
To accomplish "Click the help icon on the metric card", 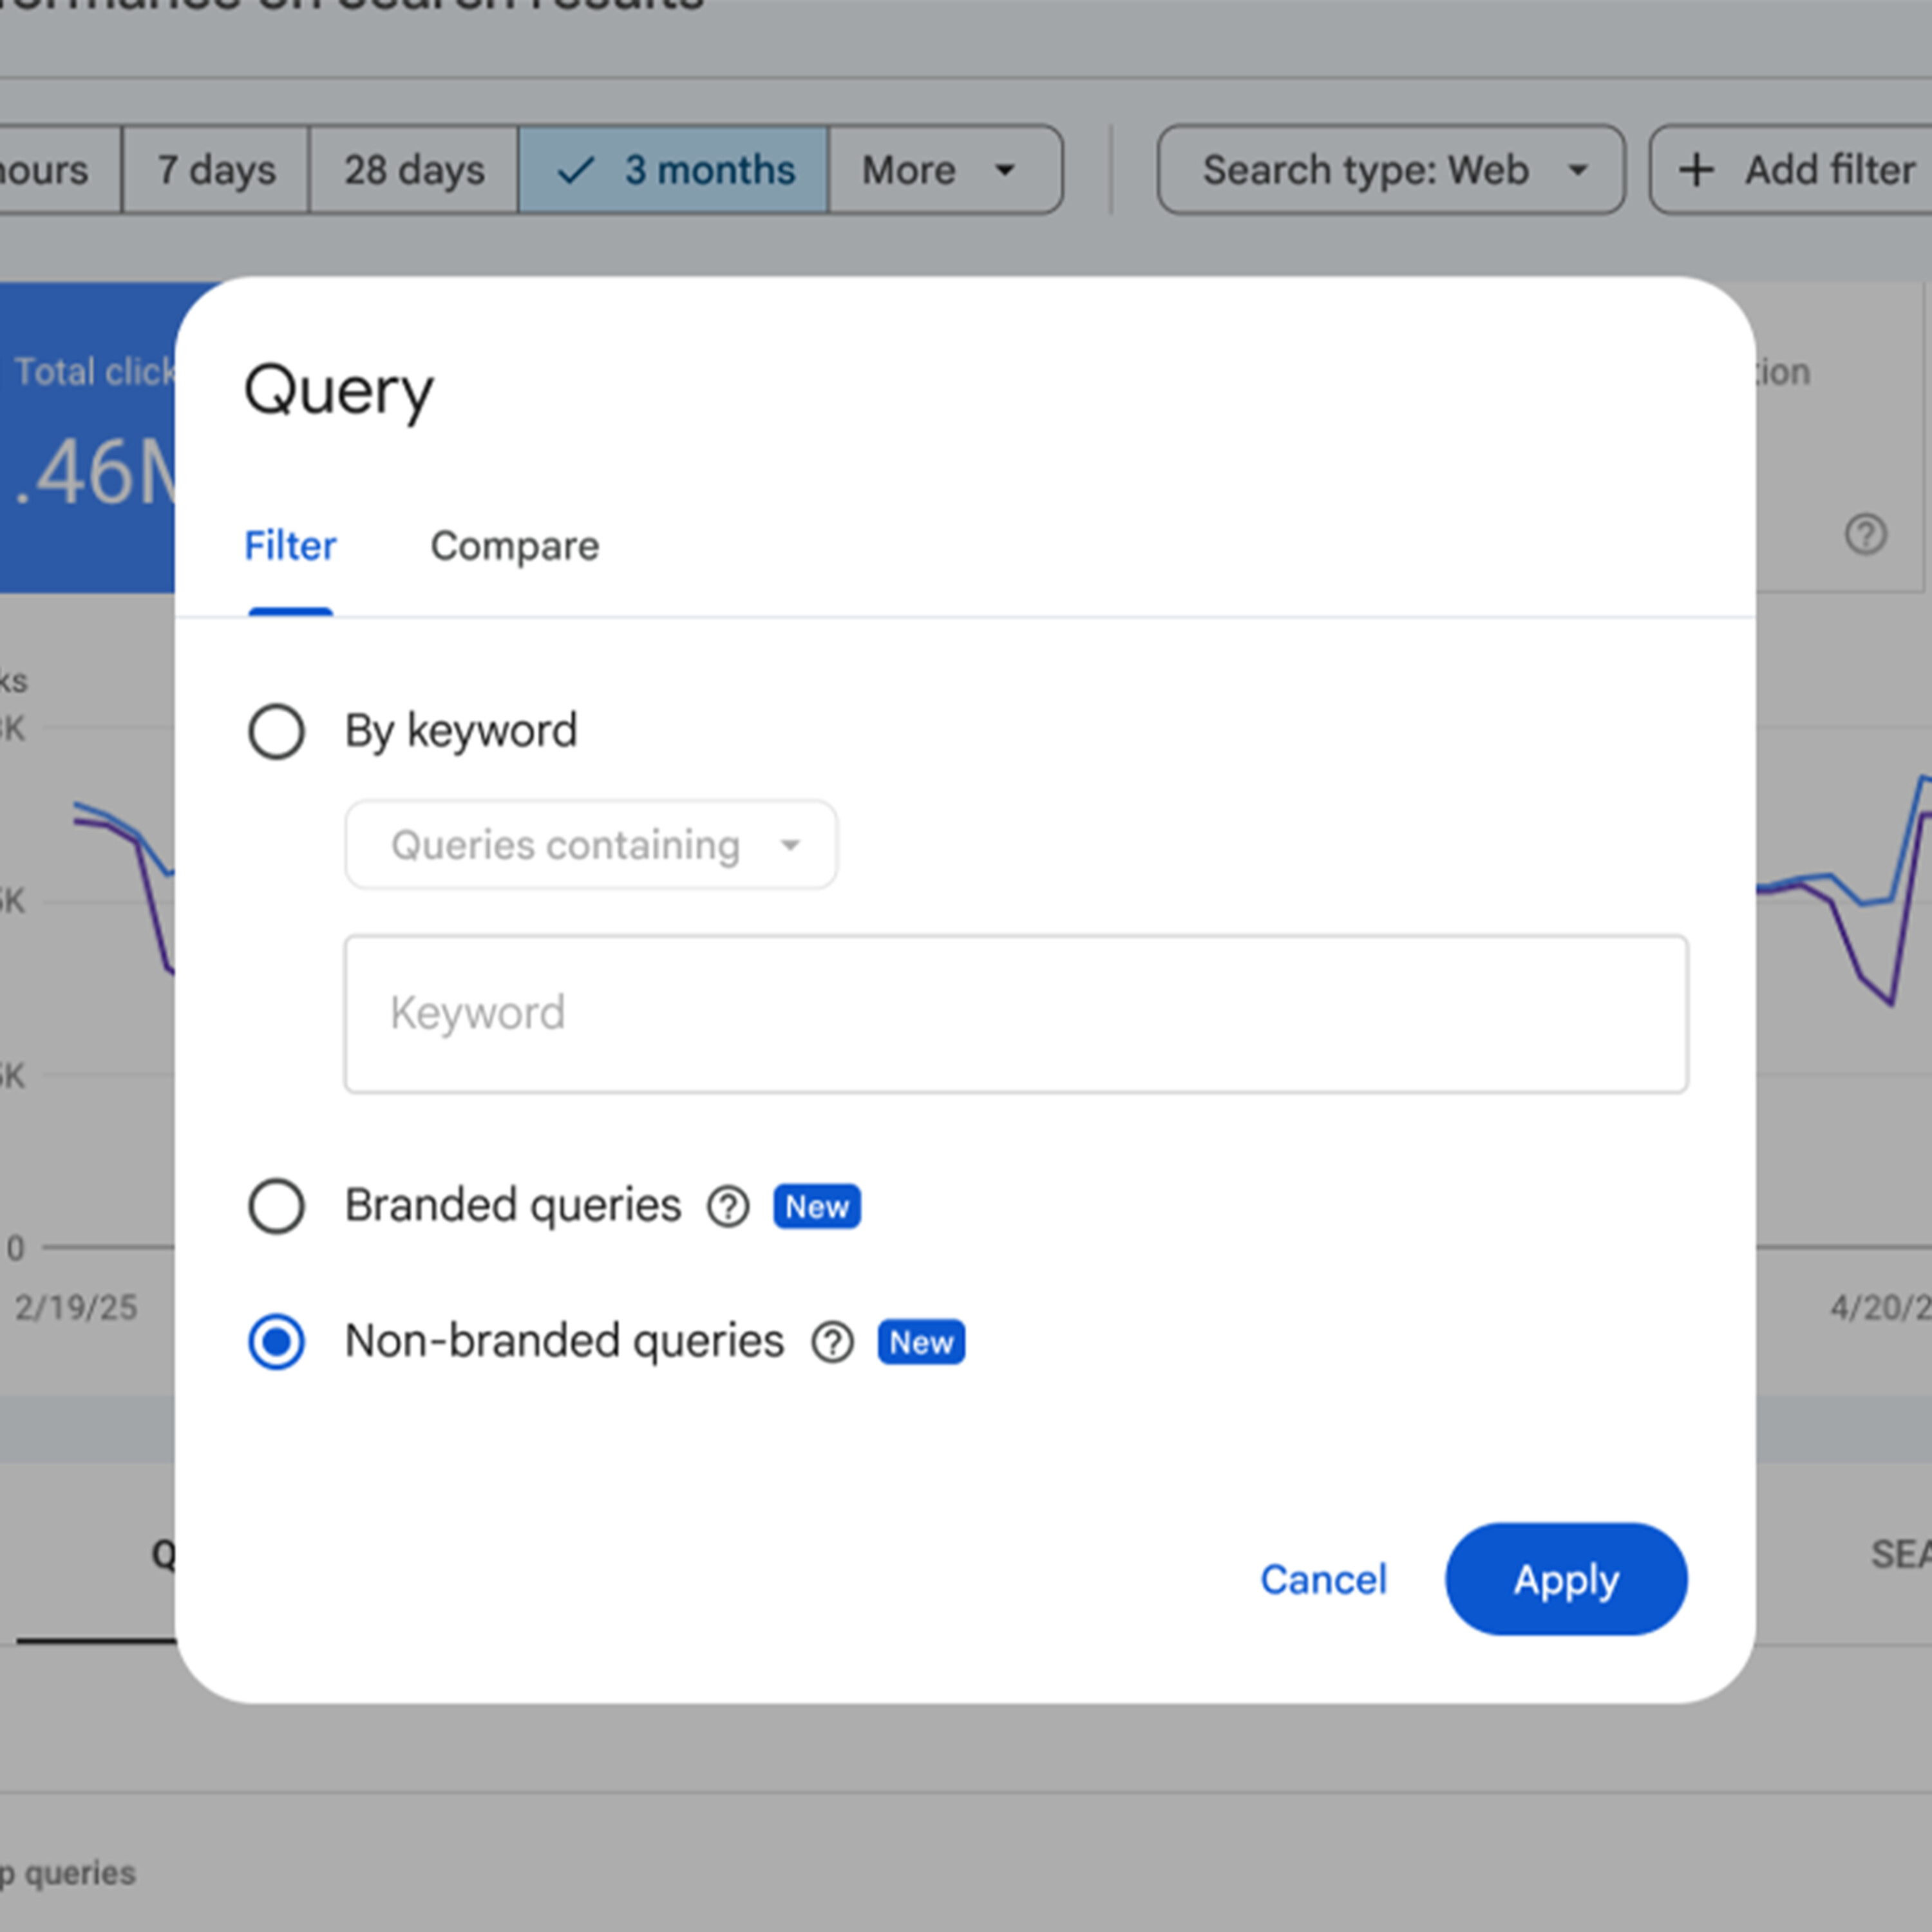I will coord(1865,535).
